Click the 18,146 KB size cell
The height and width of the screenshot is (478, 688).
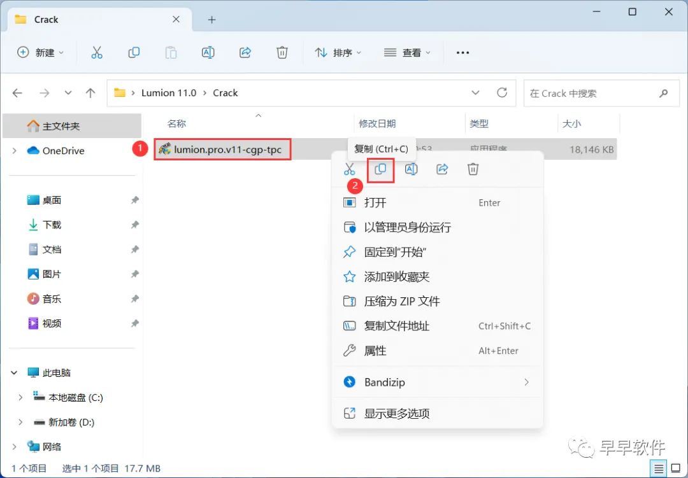[x=591, y=150]
